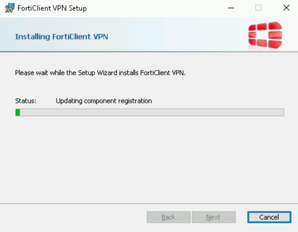The width and height of the screenshot is (298, 232).
Task: Click the empty footer area left of Back
Action: (x=73, y=217)
